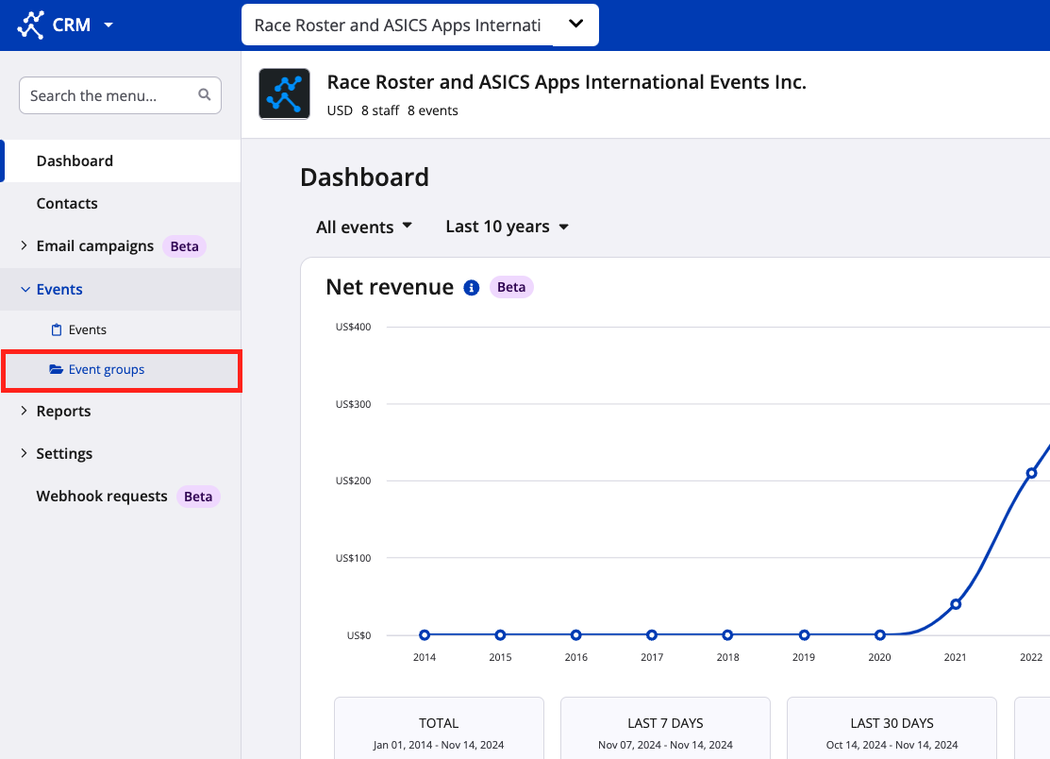
Task: Click the CRM logo icon
Action: (31, 25)
